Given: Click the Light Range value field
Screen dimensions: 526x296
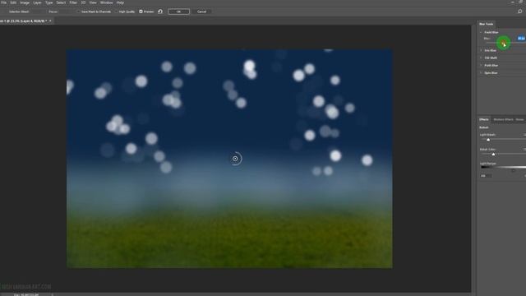Looking at the screenshot, I should coord(486,176).
